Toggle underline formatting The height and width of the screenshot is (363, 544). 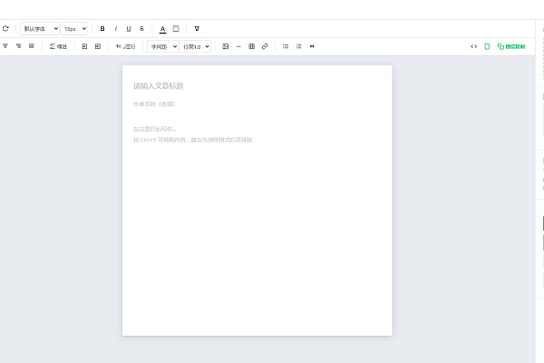(x=129, y=29)
